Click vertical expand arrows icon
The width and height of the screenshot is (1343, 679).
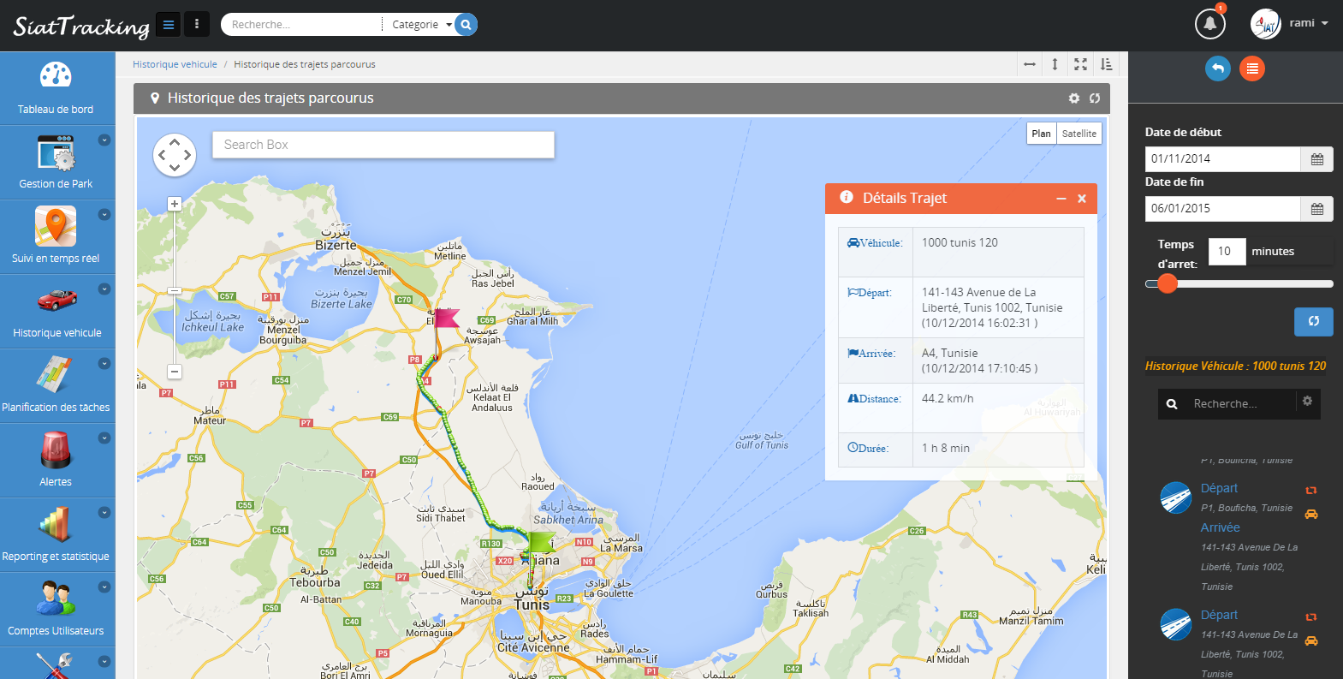click(x=1055, y=64)
